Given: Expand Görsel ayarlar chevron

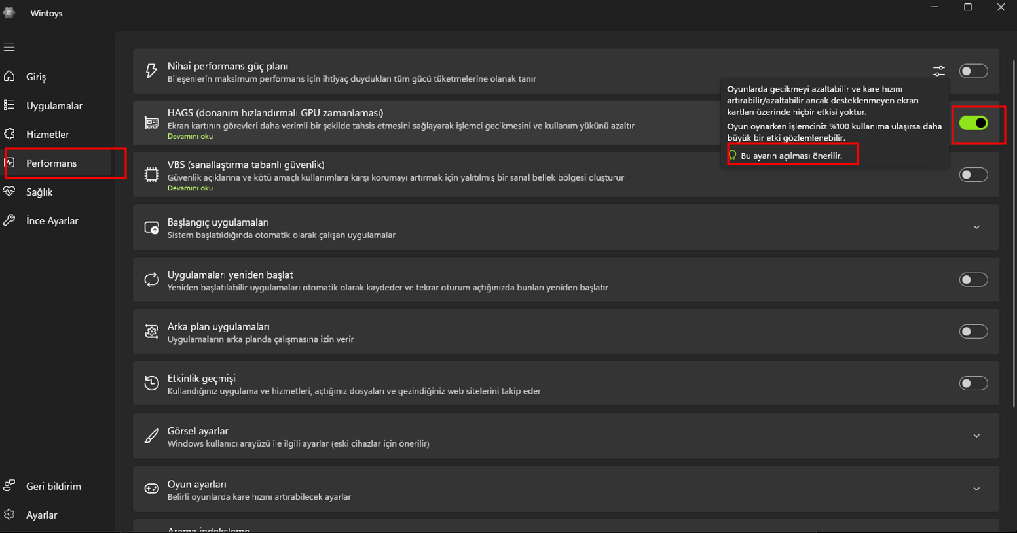Looking at the screenshot, I should click(x=976, y=436).
